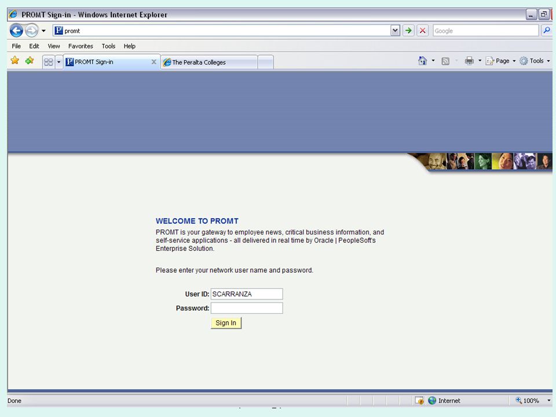Image resolution: width=556 pixels, height=417 pixels.
Task: Open the Page toolbar menu
Action: [x=500, y=61]
